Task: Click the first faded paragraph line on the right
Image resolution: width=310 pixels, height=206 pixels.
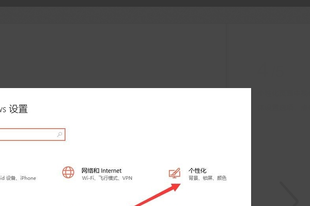Action: pos(284,93)
